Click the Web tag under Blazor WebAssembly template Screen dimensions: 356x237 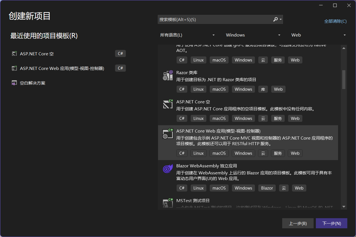tap(299, 188)
